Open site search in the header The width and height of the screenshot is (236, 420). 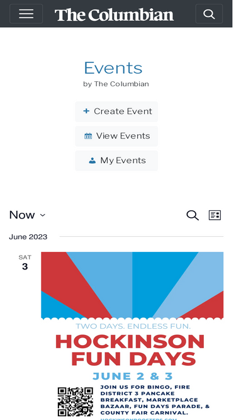(x=209, y=14)
